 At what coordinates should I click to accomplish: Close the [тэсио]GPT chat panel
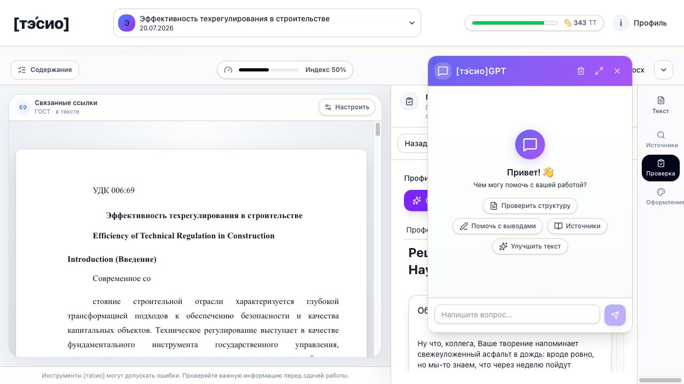coord(617,71)
